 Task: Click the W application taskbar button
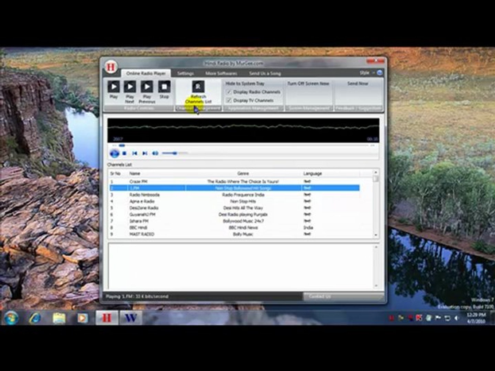(x=130, y=318)
